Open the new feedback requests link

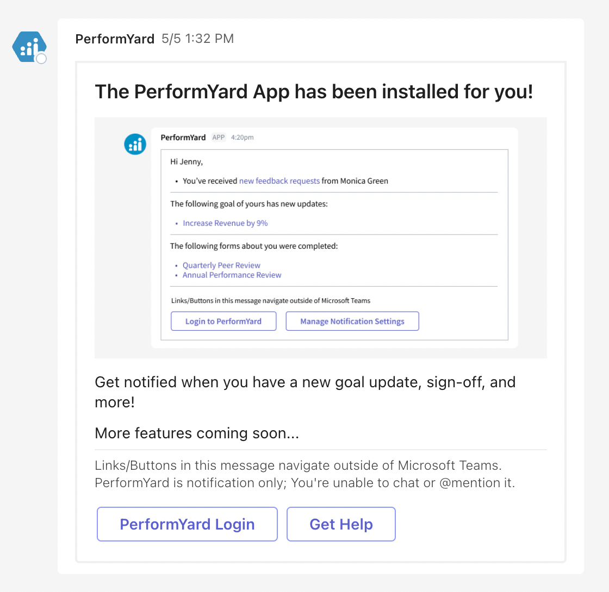(279, 181)
